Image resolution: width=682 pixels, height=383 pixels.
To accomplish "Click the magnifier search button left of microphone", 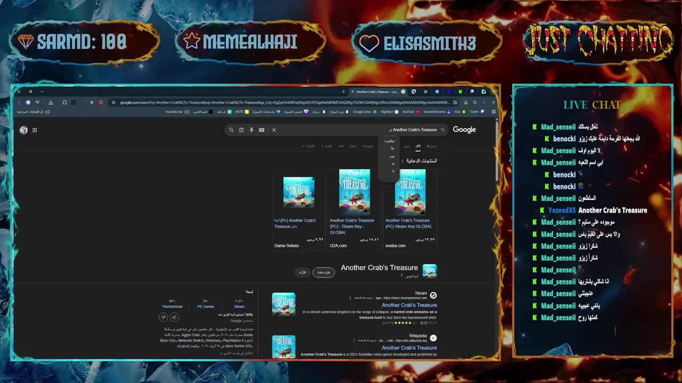I will (231, 130).
